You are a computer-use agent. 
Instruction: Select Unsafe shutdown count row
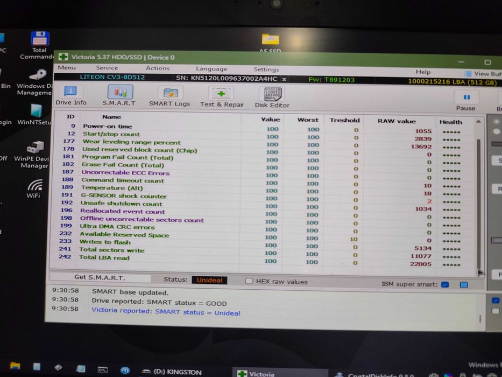pyautogui.click(x=263, y=206)
